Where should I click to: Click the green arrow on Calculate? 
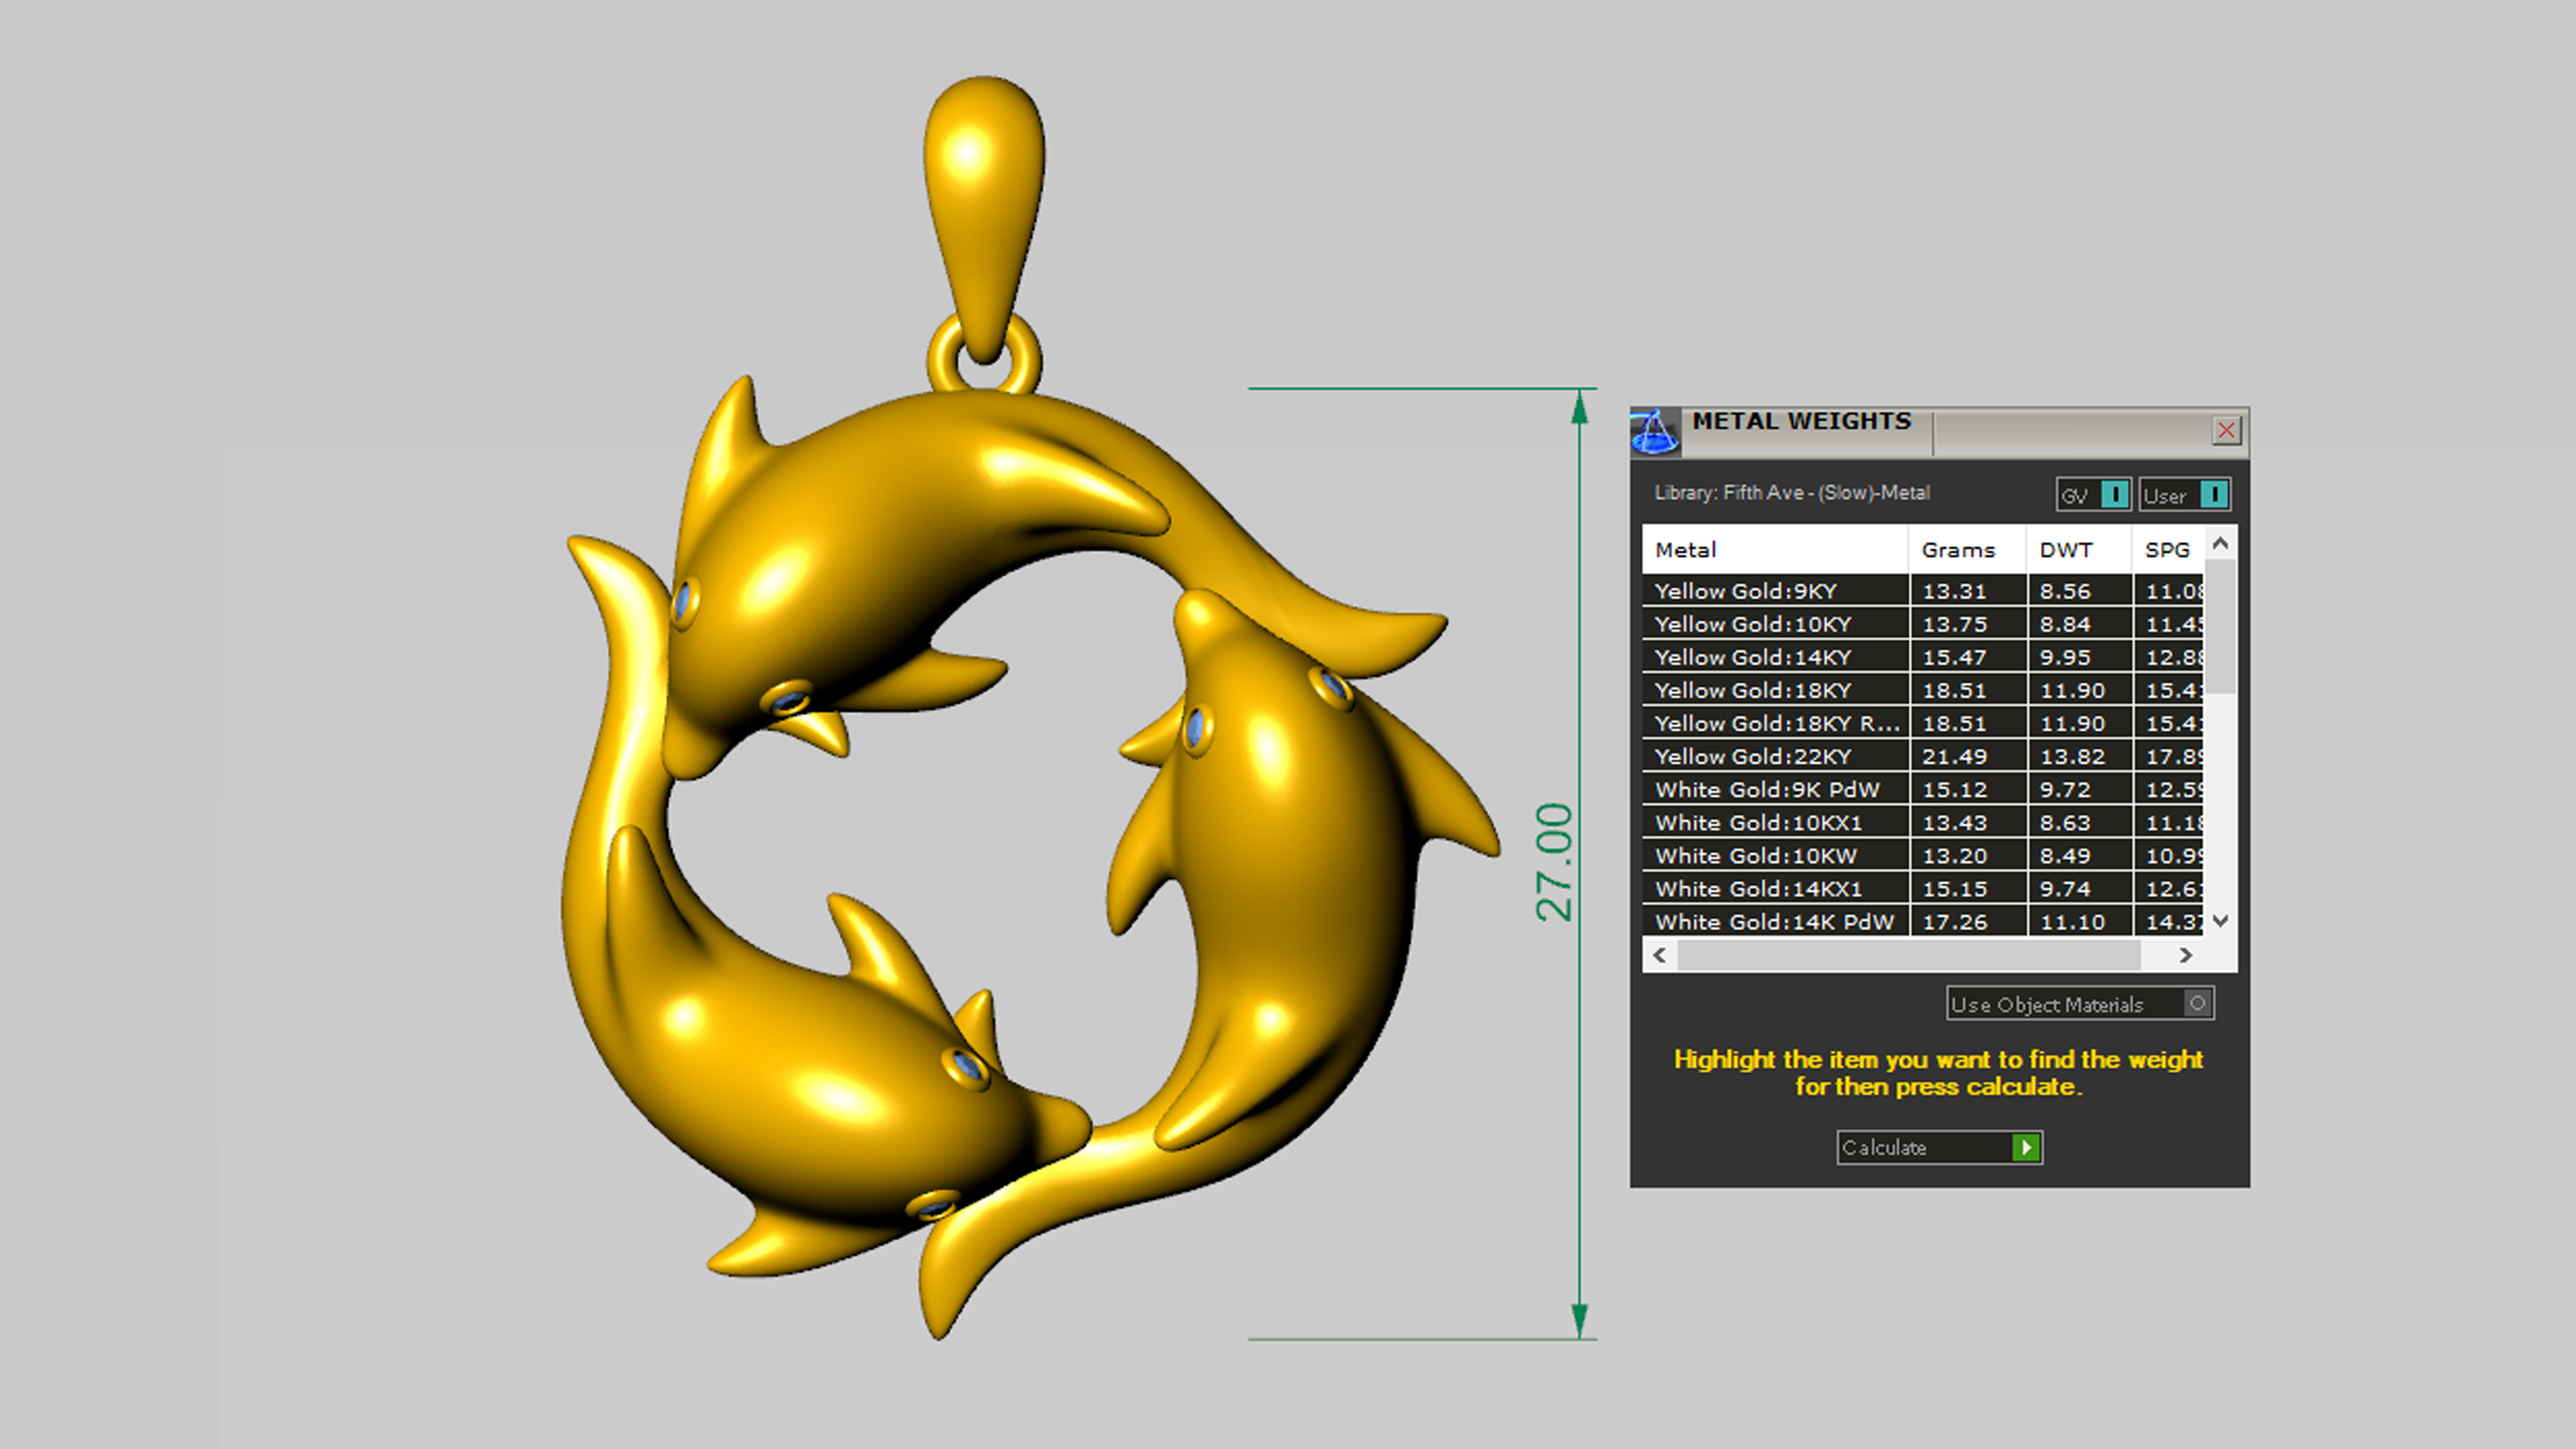point(2026,1148)
